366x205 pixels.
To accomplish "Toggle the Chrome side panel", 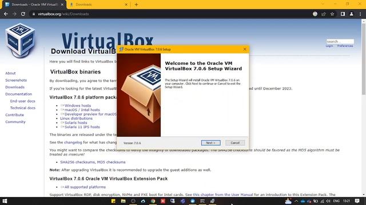I will [x=343, y=14].
